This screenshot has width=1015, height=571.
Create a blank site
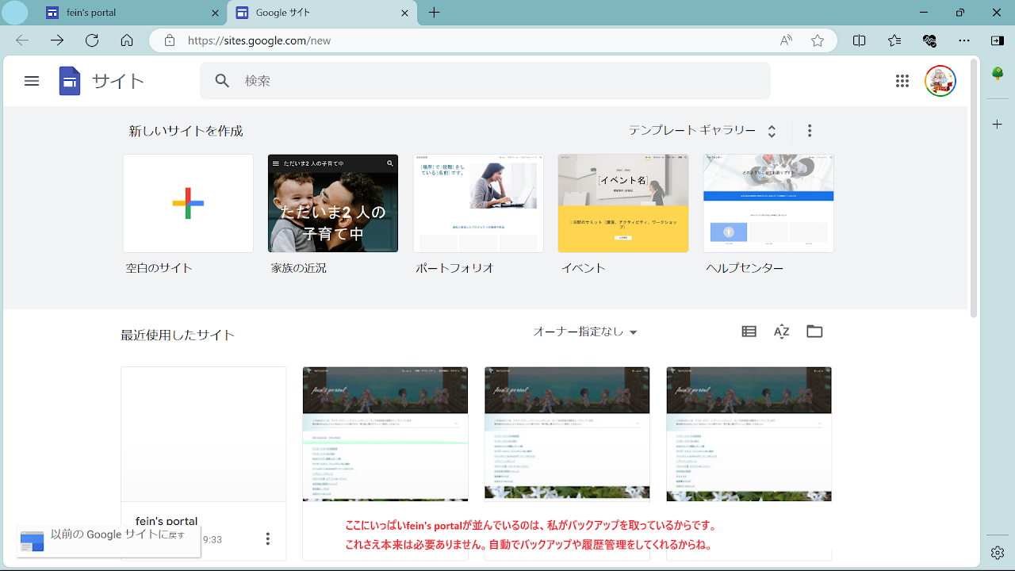pyautogui.click(x=188, y=203)
